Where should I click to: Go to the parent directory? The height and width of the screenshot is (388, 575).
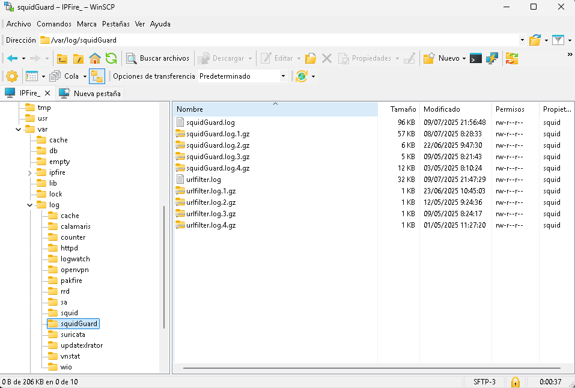(62, 58)
